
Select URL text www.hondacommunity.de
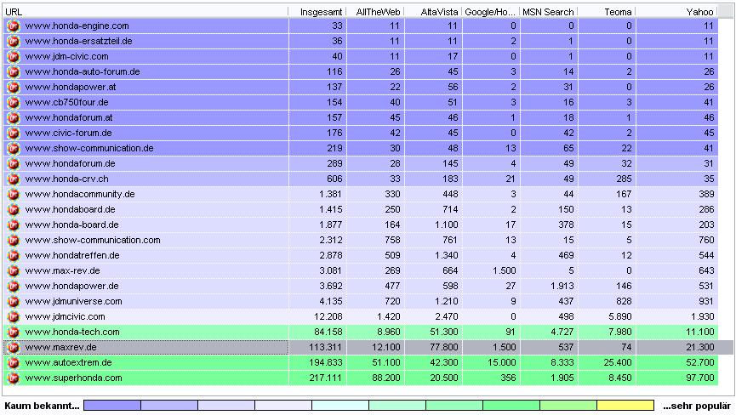(x=80, y=195)
